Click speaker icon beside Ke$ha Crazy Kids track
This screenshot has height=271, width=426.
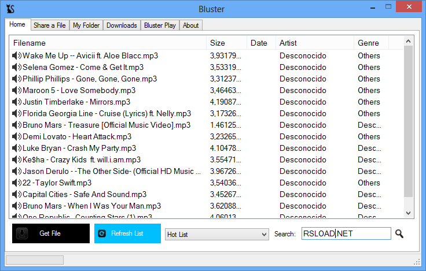point(17,160)
